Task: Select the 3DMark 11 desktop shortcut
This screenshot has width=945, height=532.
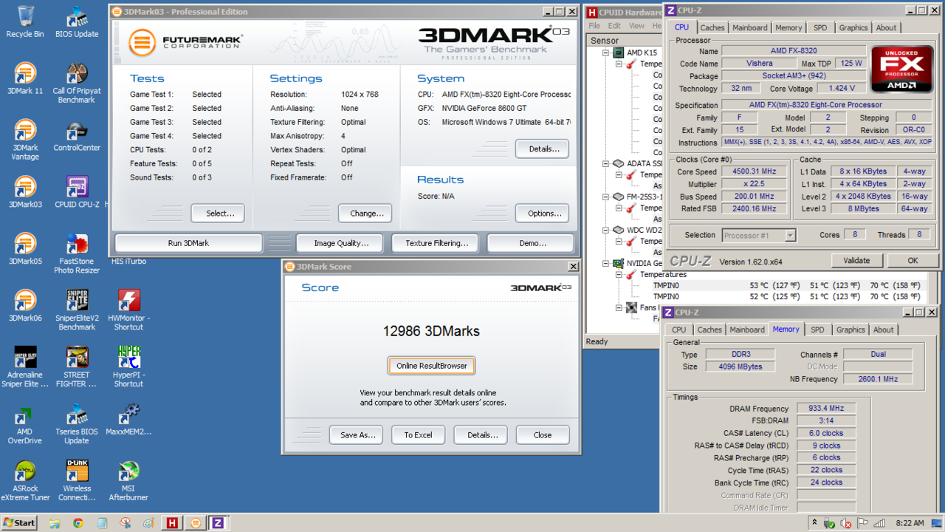Action: coord(25,78)
